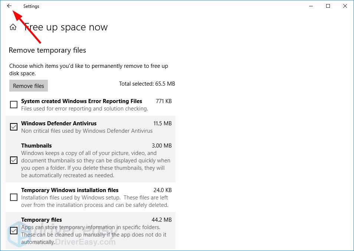Image resolution: width=354 pixels, height=251 pixels.
Task: Click the 771 KB size value
Action: 163,101
